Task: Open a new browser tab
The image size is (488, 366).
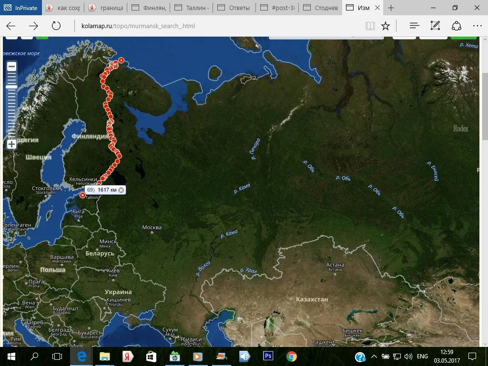Action: (x=391, y=8)
